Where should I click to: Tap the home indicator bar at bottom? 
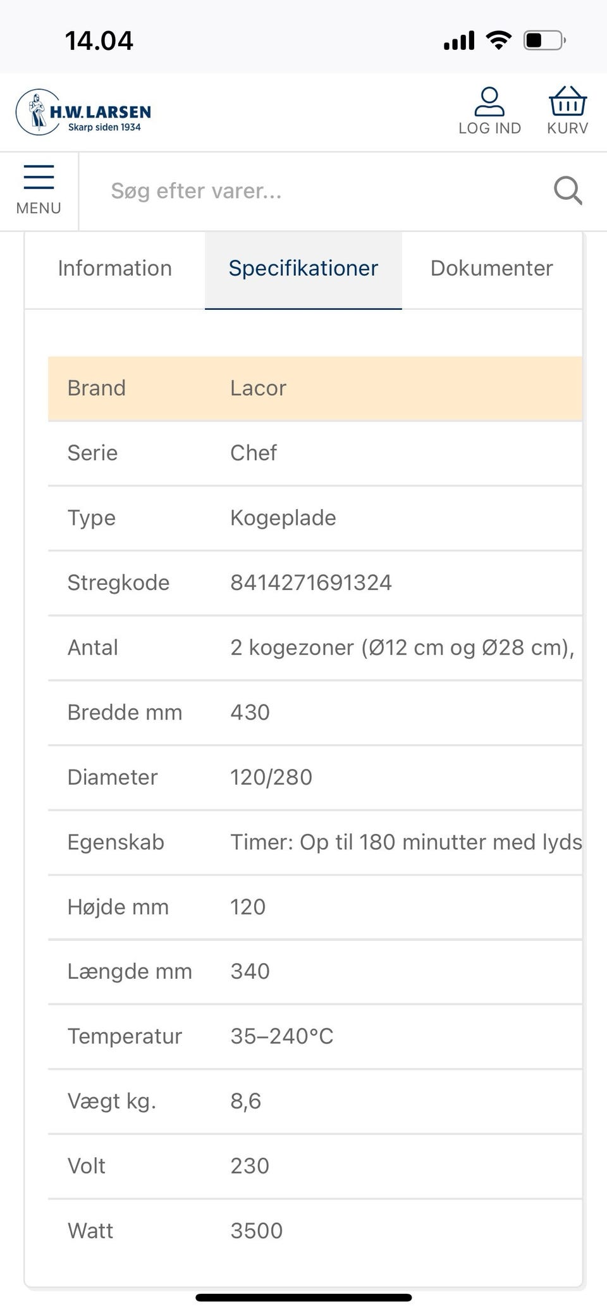tap(303, 1298)
